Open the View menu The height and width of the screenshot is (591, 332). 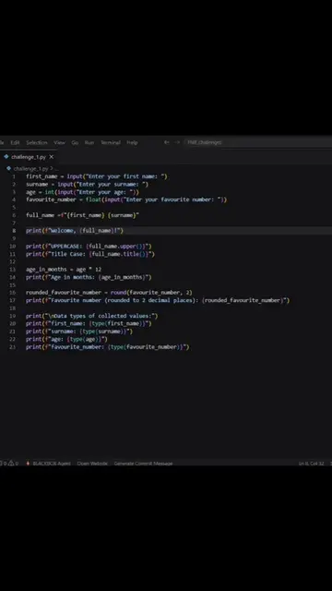click(x=59, y=142)
